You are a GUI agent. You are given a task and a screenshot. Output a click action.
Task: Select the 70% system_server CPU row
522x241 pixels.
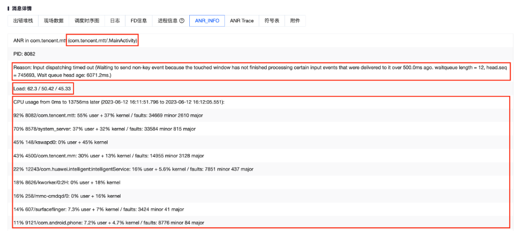click(104, 128)
